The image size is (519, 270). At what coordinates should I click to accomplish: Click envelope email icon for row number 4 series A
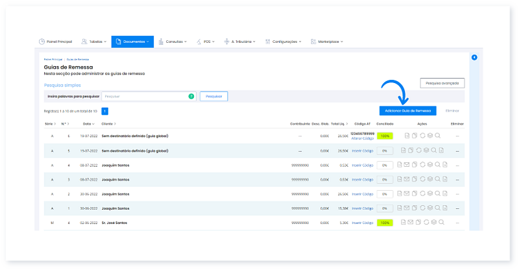coord(407,165)
